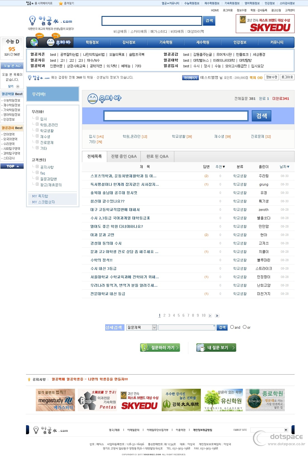This screenshot has height=460, width=308.
Task: Open the 종로학원 JONGRO banner
Action: pos(265,400)
